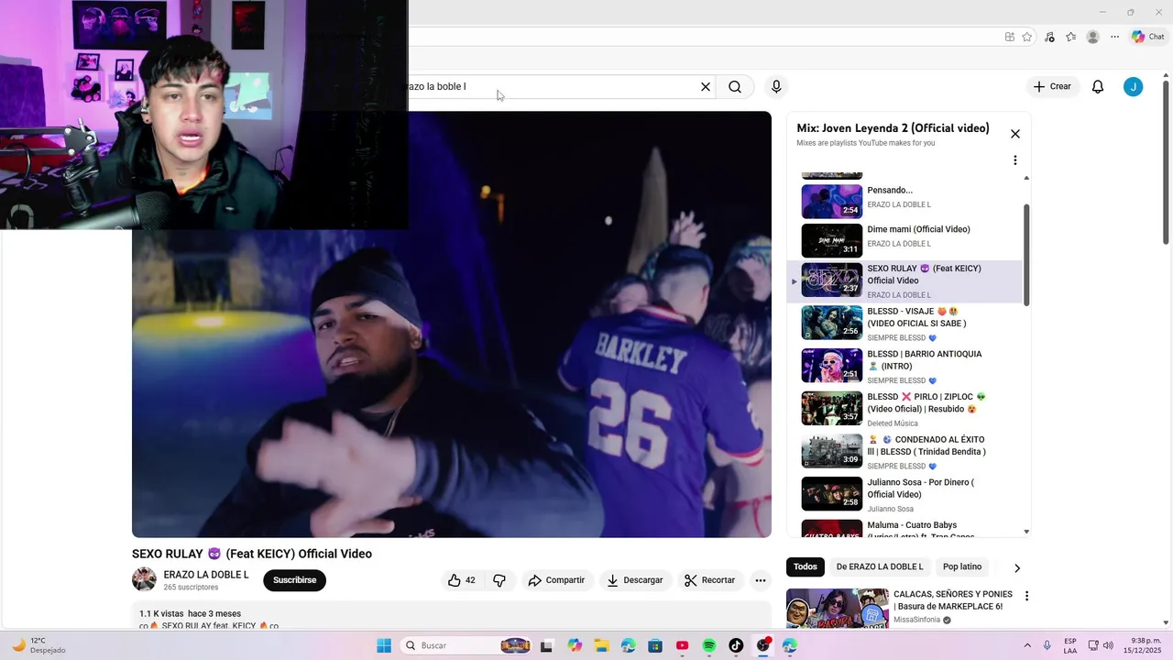Open Edge app available grid icon
This screenshot has height=660, width=1173.
pos(1009,37)
